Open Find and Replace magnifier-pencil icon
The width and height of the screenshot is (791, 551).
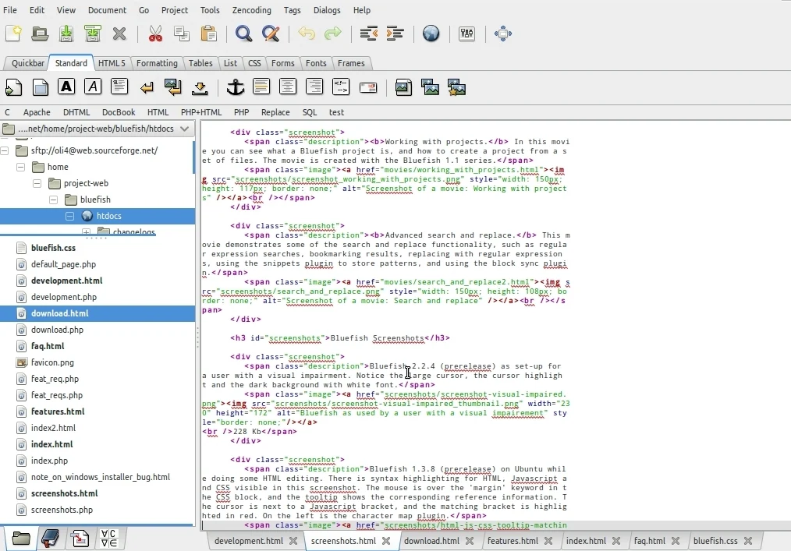pyautogui.click(x=271, y=34)
